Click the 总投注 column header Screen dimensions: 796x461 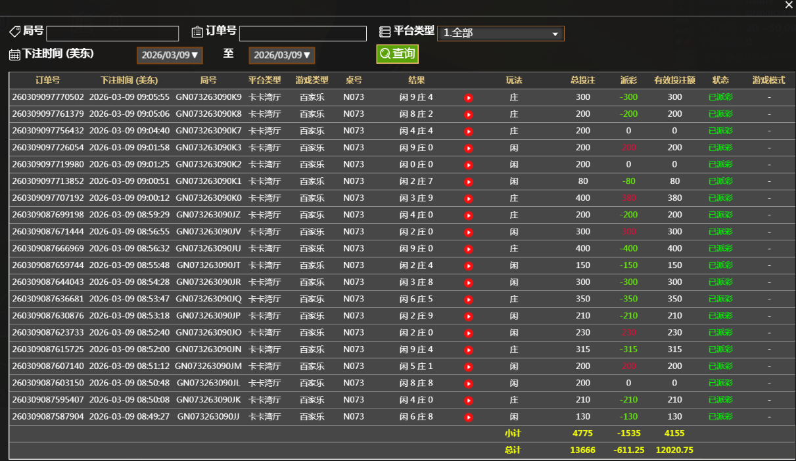582,81
